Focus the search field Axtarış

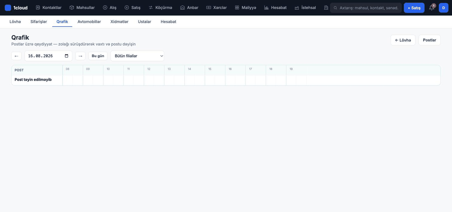pyautogui.click(x=366, y=8)
